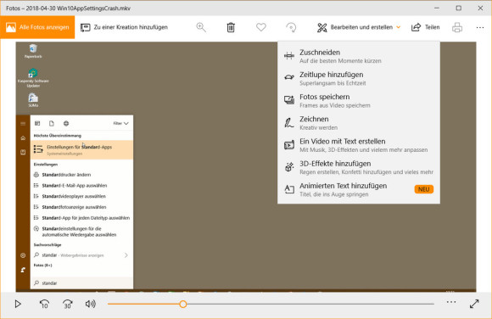Image resolution: width=492 pixels, height=319 pixels.
Task: Mark as favorite with heart icon
Action: tap(260, 27)
